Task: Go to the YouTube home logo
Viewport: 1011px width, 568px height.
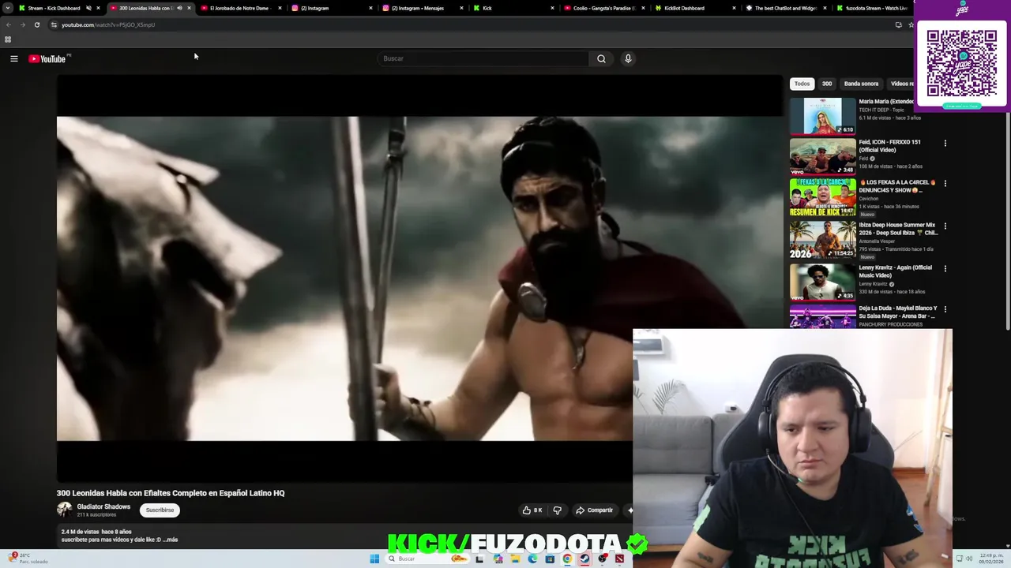Action: click(x=49, y=58)
